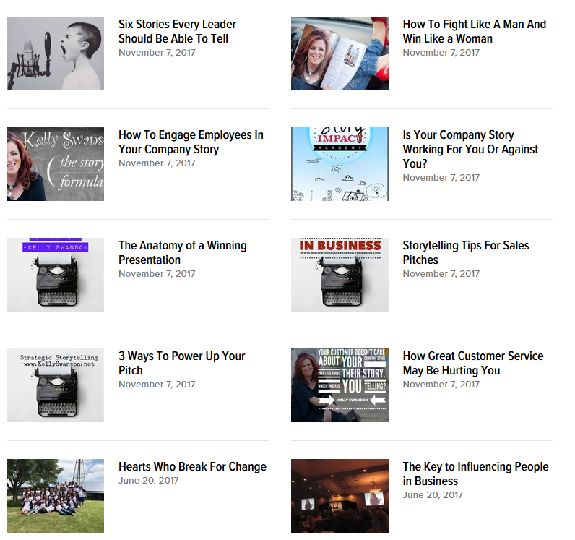Image resolution: width=575 pixels, height=540 pixels.
Task: Click the date under 'How Great Customer Service'
Action: [441, 385]
